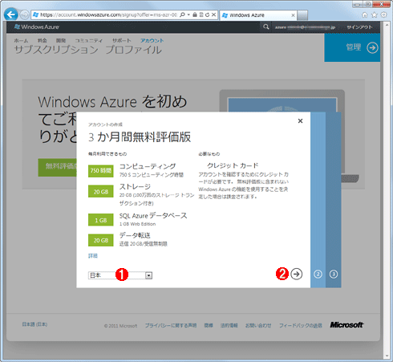Open the favorites star icon
This screenshot has width=393, height=362.
click(375, 14)
